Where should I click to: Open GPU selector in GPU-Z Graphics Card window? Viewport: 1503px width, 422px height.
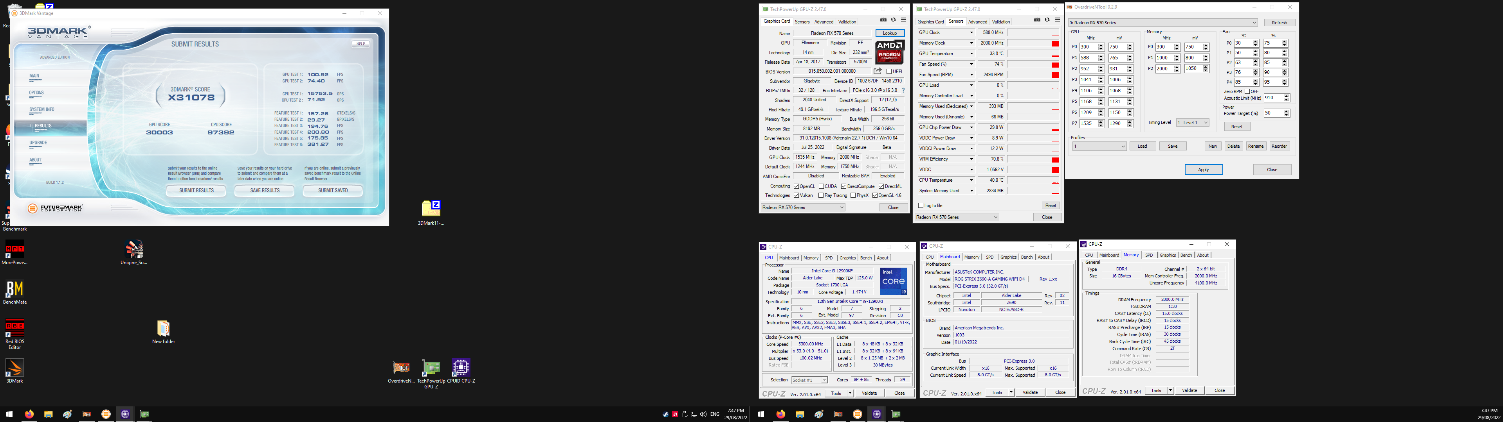(804, 207)
